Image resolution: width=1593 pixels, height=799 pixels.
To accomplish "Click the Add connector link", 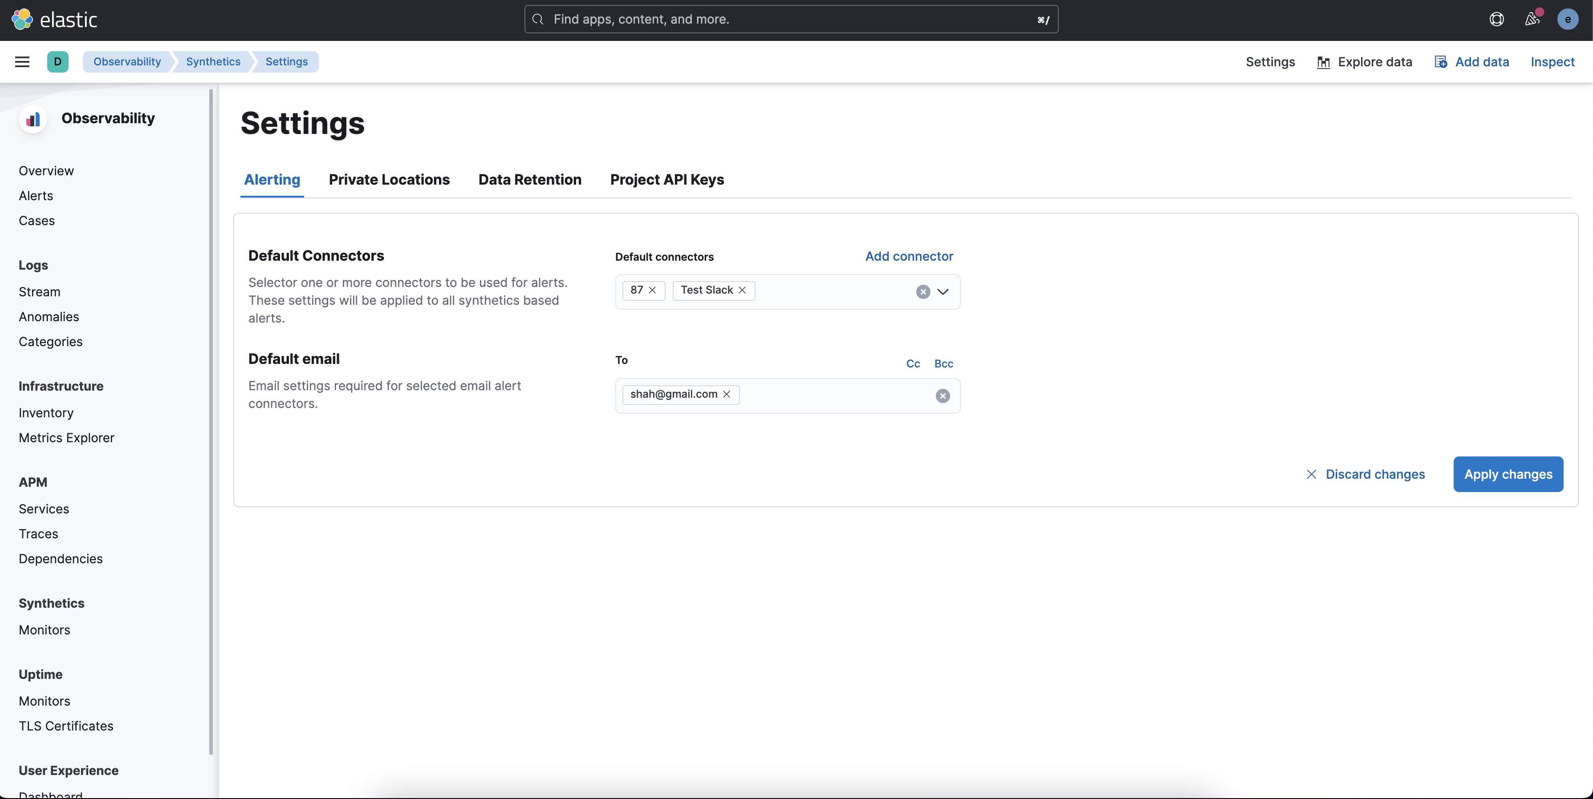I will click(x=908, y=256).
